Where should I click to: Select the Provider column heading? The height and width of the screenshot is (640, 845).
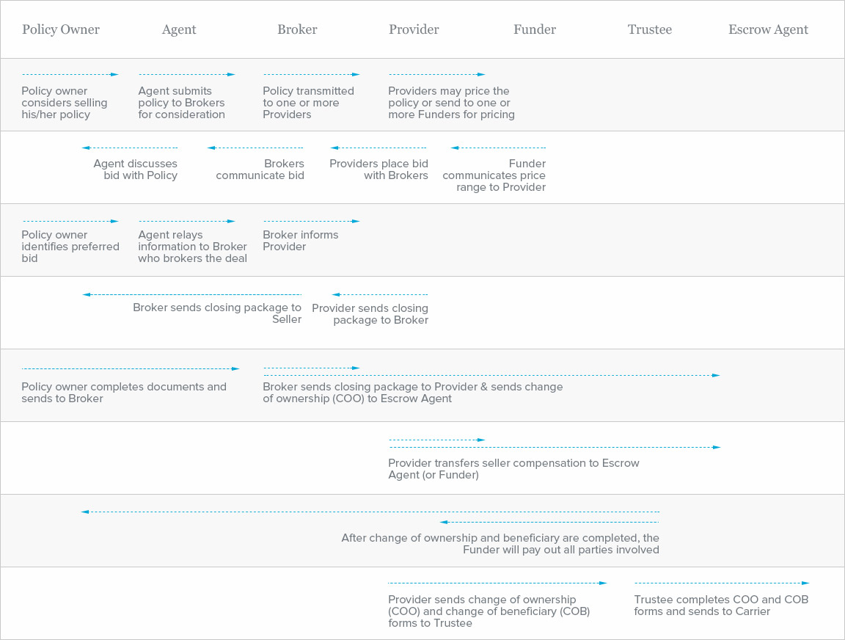coord(414,30)
